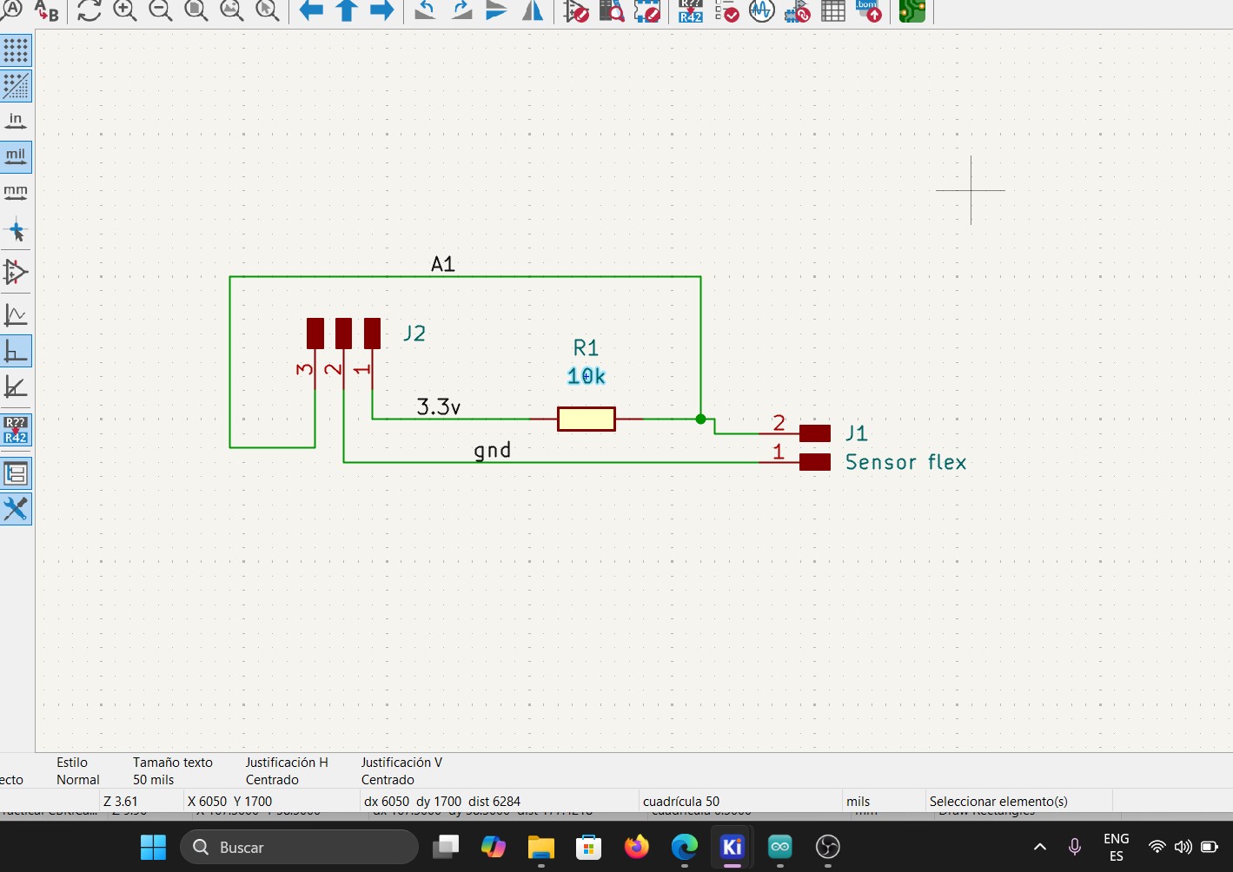The image size is (1233, 872).
Task: Zoom to fit the whole schematic
Action: (x=196, y=10)
